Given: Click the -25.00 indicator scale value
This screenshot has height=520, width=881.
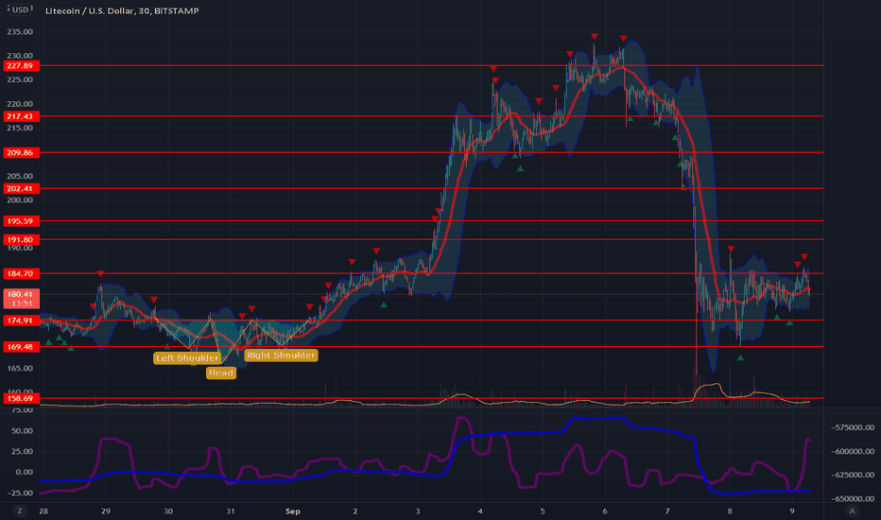Looking at the screenshot, I should coord(20,493).
